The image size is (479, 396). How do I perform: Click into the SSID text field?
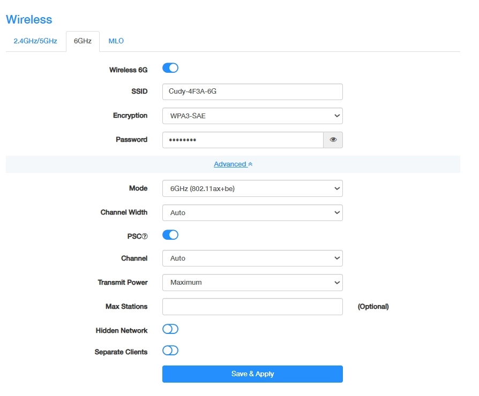(x=252, y=92)
